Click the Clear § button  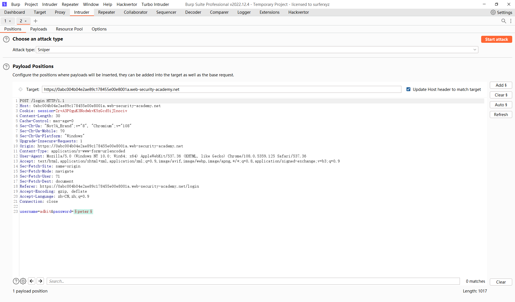(x=501, y=95)
